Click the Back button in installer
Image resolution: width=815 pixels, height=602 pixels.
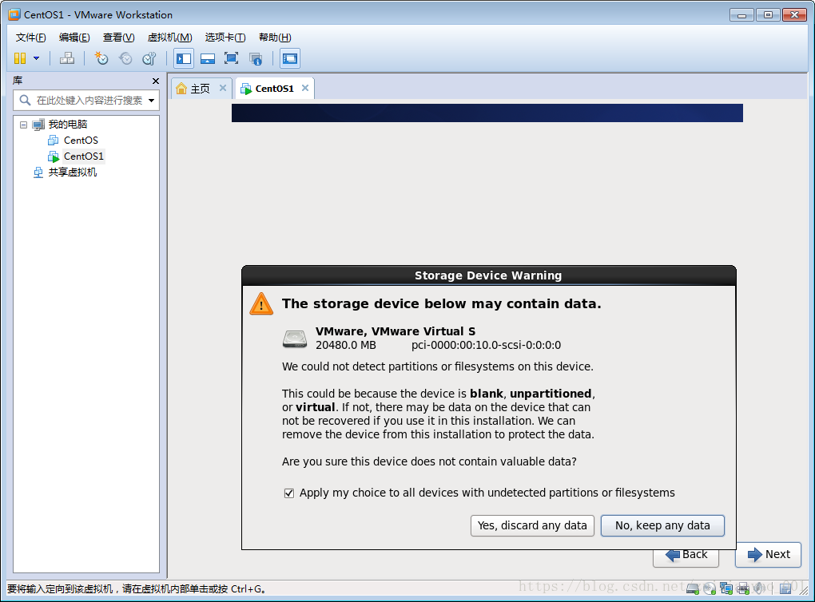[686, 555]
